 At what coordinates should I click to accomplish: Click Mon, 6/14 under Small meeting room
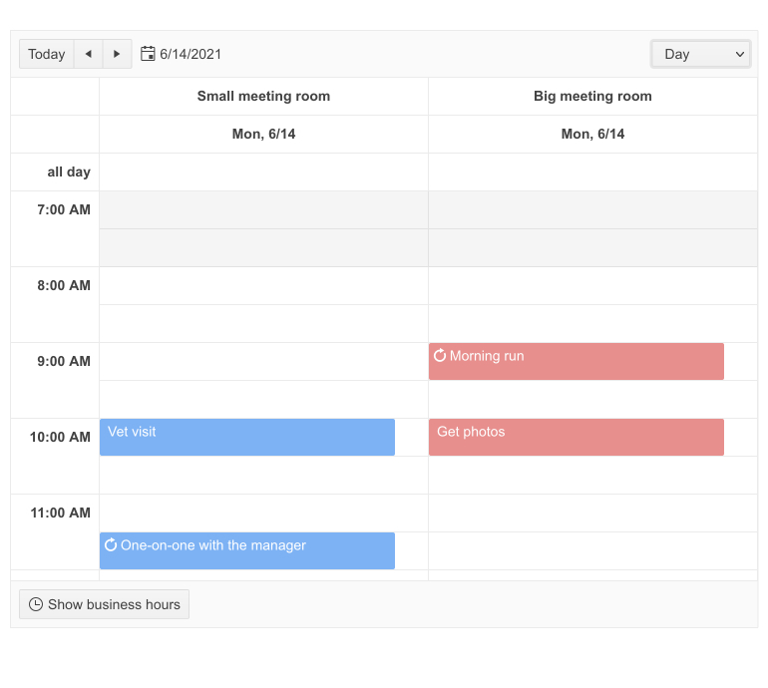tap(263, 135)
